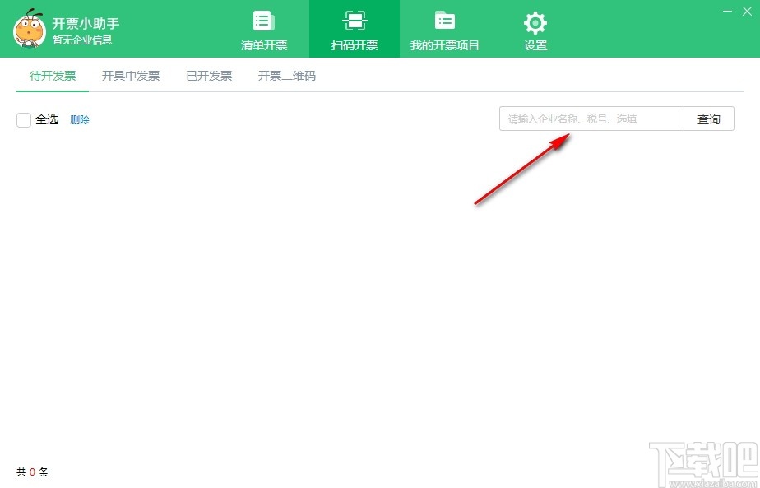
Task: Toggle the selection box beside 全选
Action: click(24, 120)
